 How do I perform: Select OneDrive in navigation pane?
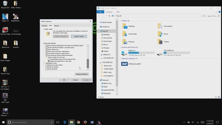click(105, 27)
